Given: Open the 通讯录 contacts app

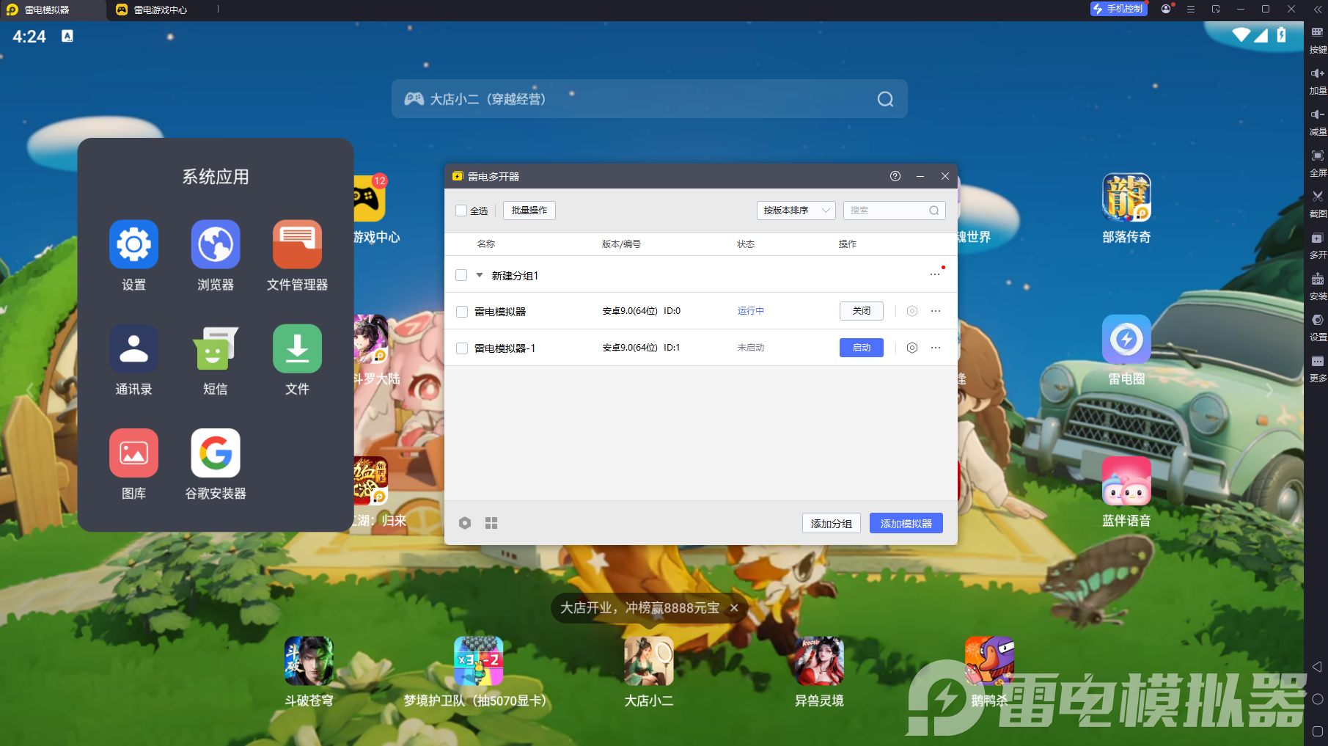Looking at the screenshot, I should 133,348.
